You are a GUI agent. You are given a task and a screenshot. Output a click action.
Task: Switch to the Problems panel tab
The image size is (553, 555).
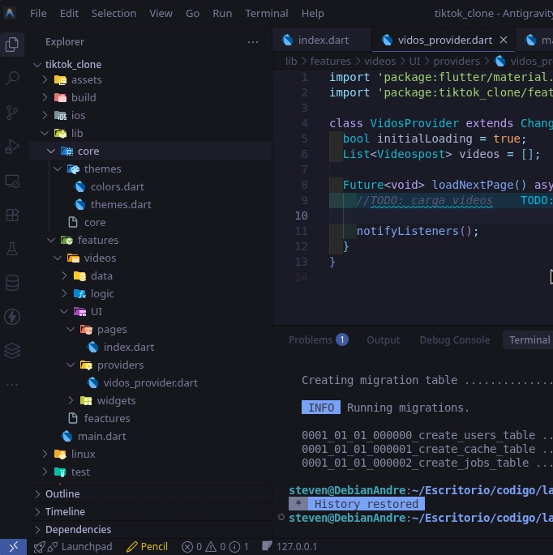(317, 340)
